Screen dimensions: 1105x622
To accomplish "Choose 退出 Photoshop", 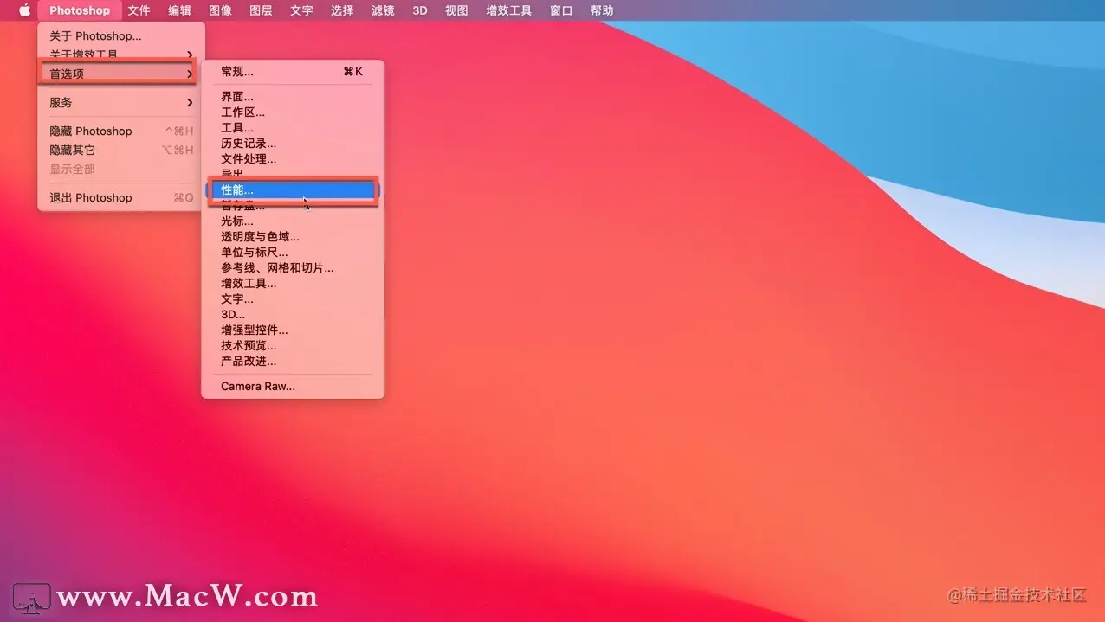I will click(x=121, y=197).
